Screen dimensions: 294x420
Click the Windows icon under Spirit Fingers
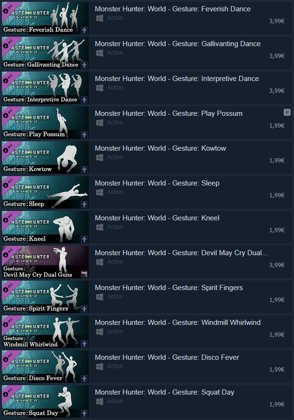point(99,297)
